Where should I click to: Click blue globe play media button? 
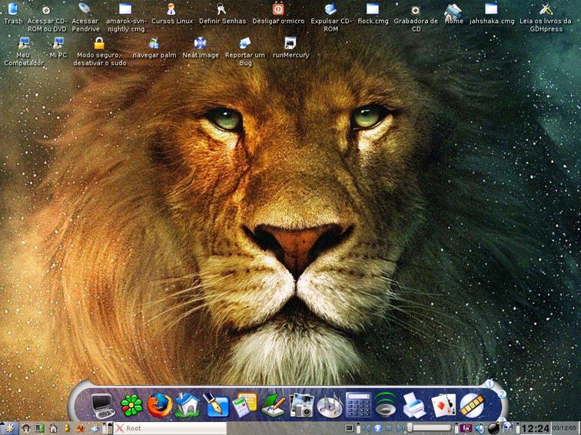(377, 428)
